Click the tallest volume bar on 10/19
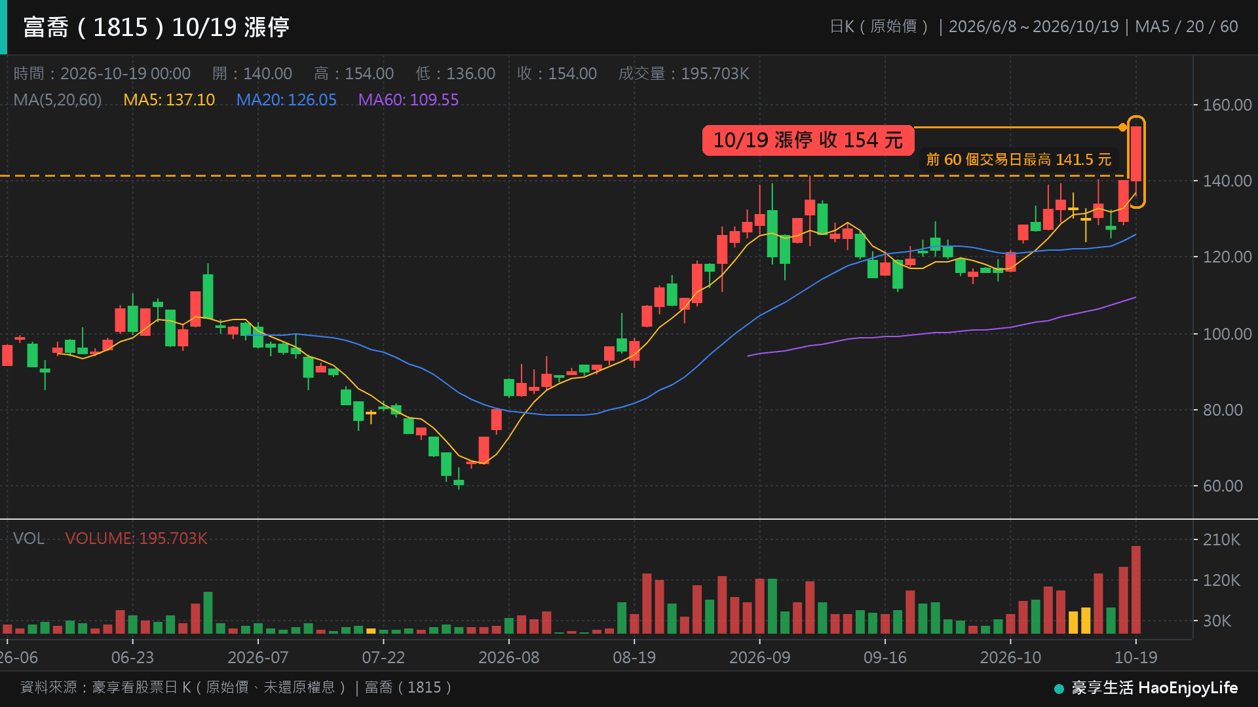The image size is (1258, 707). [1136, 589]
